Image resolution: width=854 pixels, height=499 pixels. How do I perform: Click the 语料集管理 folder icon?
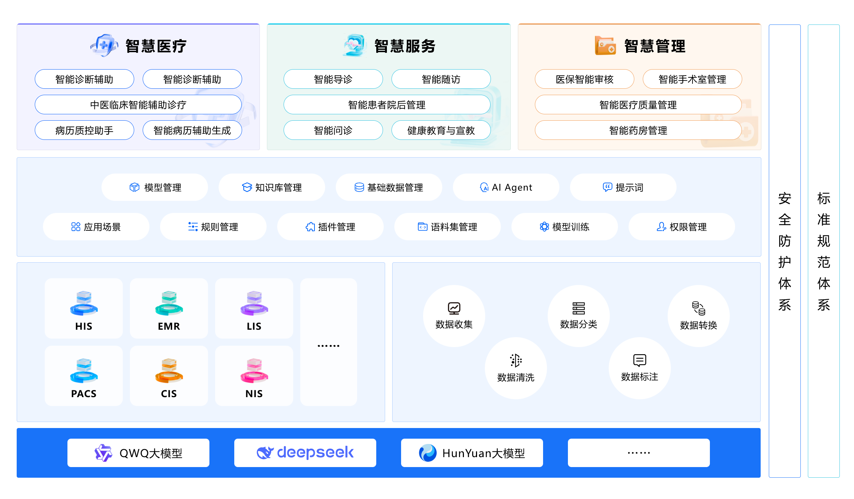[x=423, y=227]
